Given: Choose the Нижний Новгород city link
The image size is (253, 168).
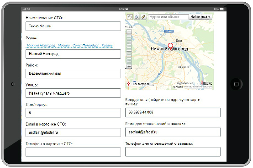Looking at the screenshot, I should pyautogui.click(x=41, y=46).
